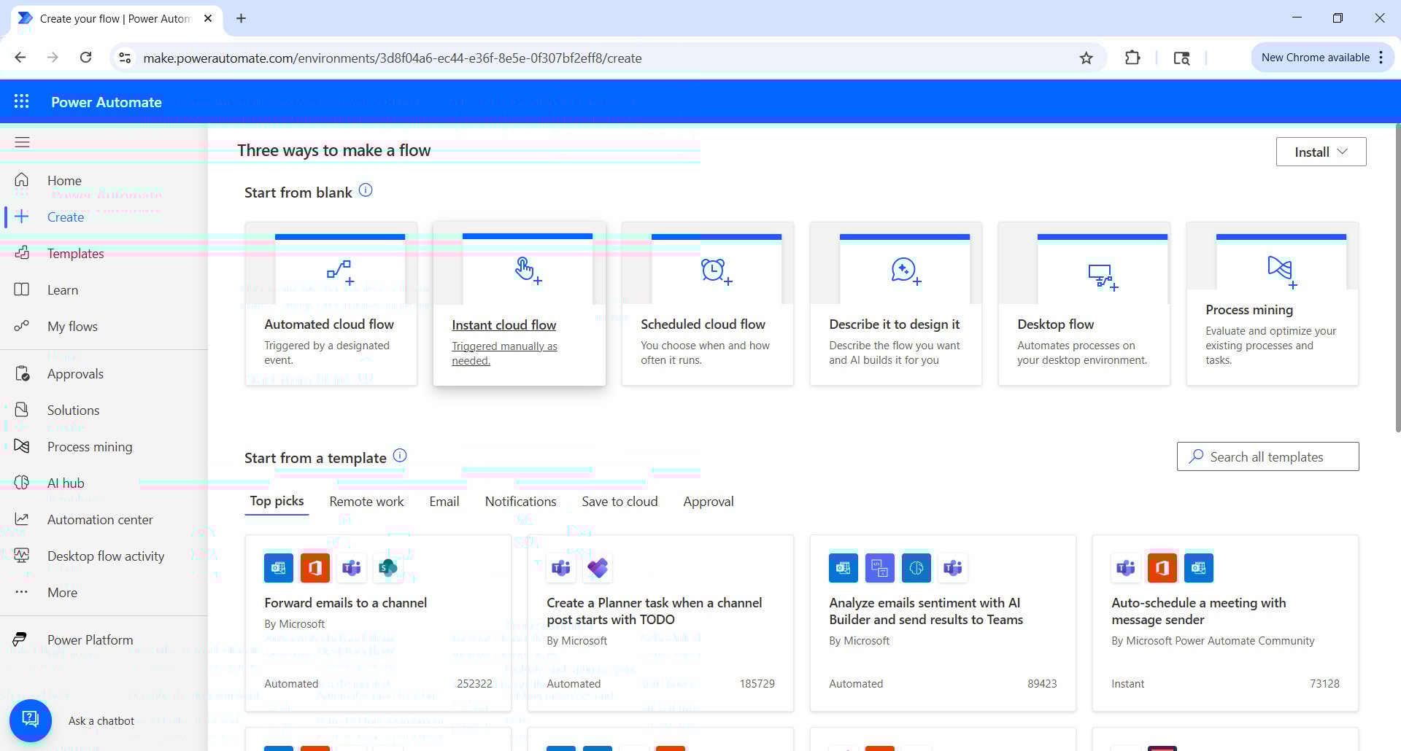Screen dimensions: 1401x751
Task: Click the Instant cloud flow hand icon
Action: (528, 271)
